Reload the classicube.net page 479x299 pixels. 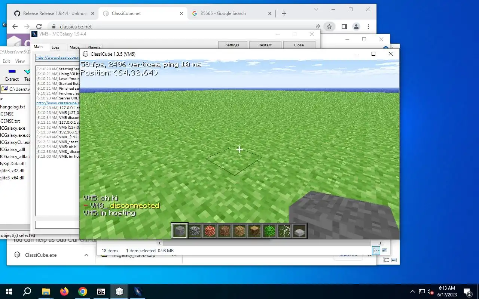point(39,27)
